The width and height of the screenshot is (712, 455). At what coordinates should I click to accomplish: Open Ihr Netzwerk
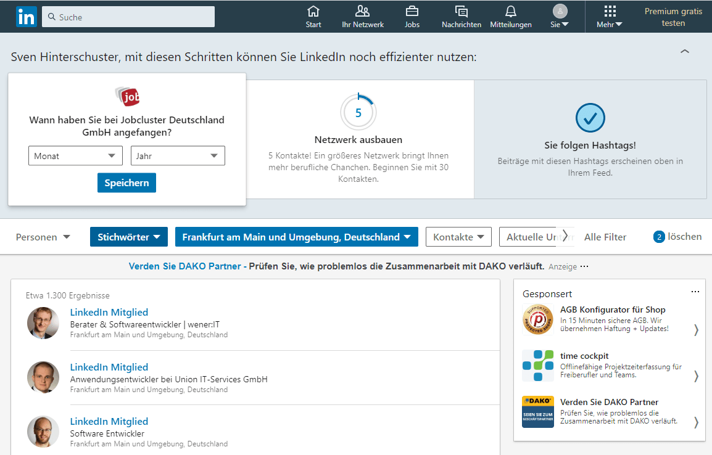pos(362,16)
